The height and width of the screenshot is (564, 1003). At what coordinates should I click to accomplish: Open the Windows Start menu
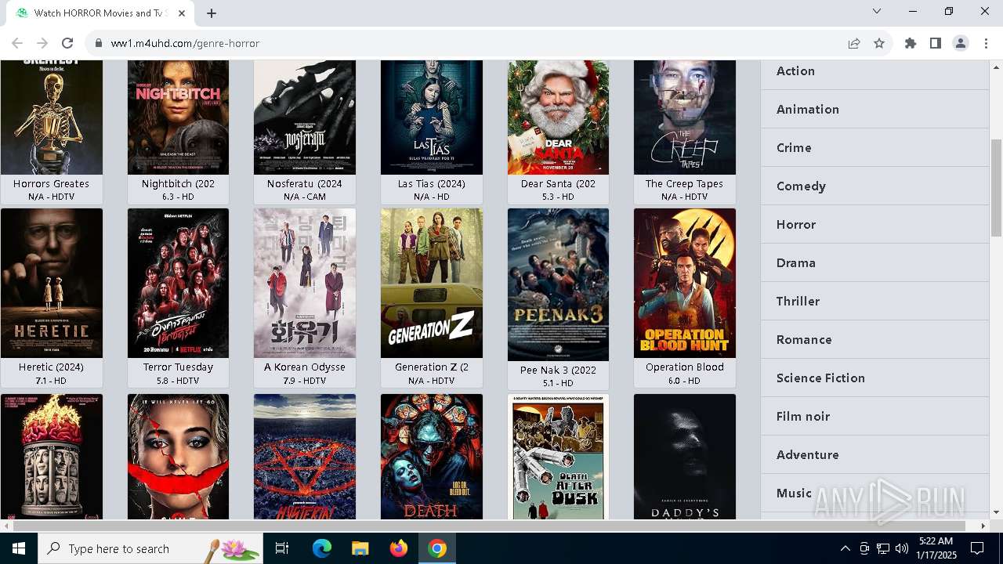click(x=18, y=548)
